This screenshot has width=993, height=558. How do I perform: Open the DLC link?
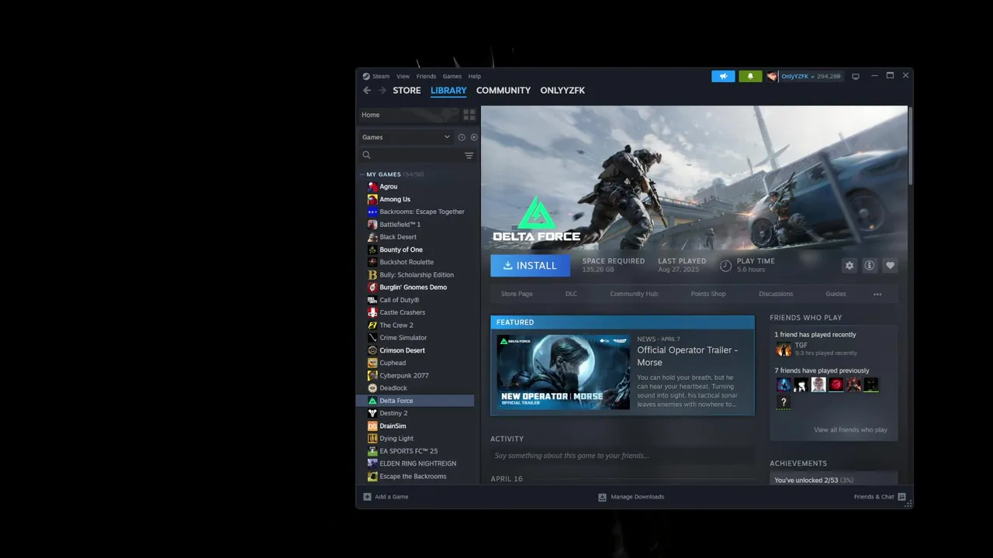tap(571, 294)
